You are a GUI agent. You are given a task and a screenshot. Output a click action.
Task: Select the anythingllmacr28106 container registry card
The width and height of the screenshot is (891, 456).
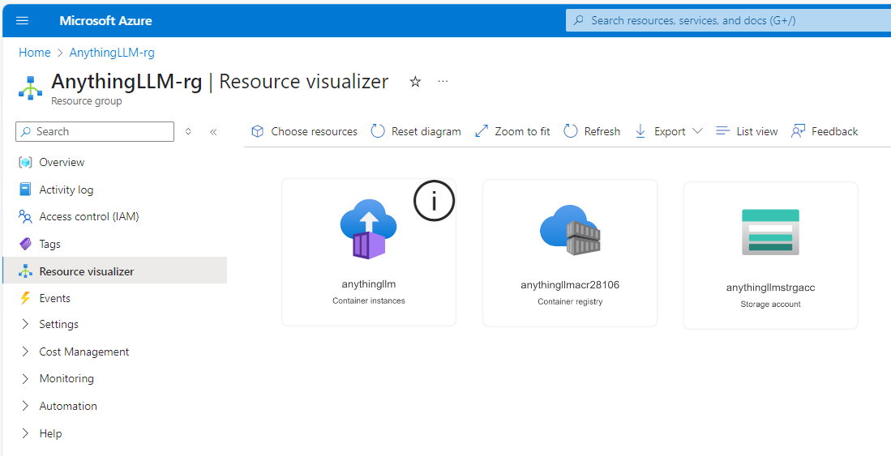pos(570,254)
